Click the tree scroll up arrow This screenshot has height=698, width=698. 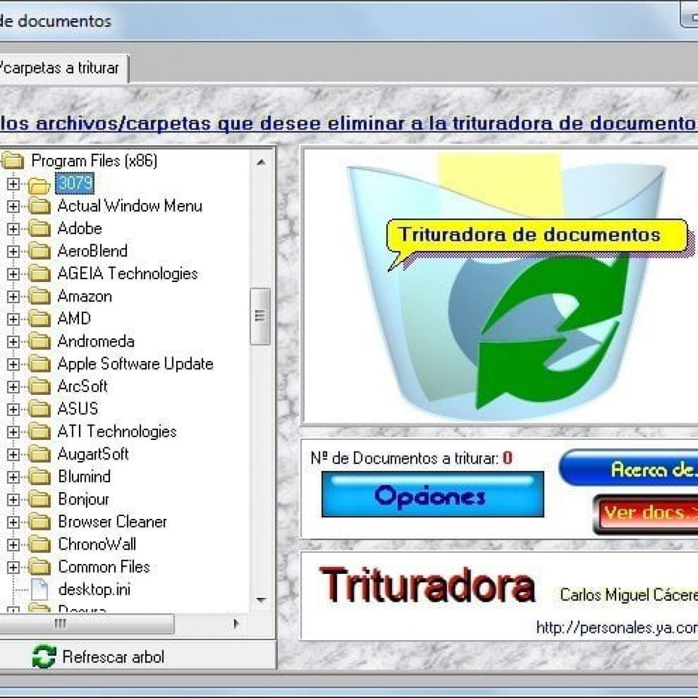coord(261,162)
